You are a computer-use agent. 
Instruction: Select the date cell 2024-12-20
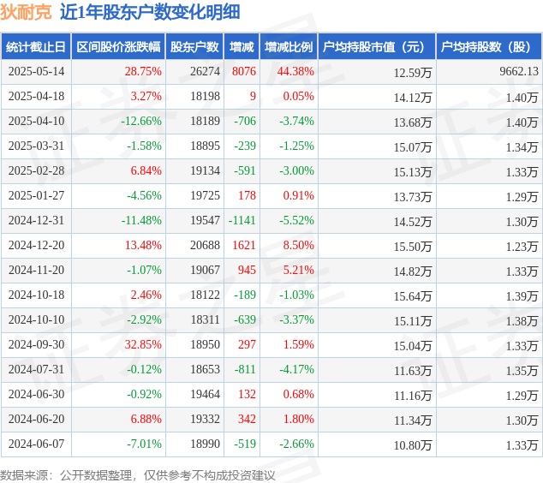click(x=36, y=245)
